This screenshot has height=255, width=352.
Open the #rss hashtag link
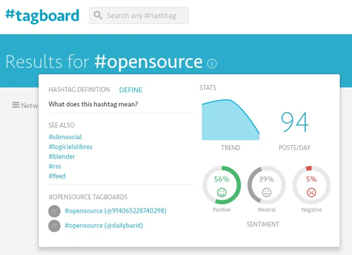[x=55, y=166]
